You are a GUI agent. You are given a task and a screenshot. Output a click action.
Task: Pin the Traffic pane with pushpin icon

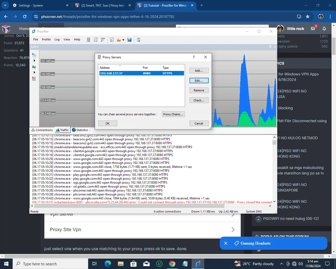(270, 47)
